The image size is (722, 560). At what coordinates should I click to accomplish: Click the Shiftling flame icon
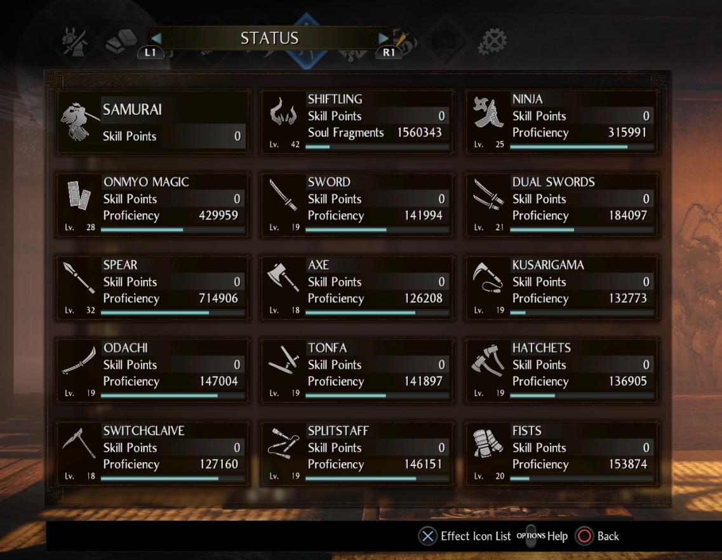283,112
